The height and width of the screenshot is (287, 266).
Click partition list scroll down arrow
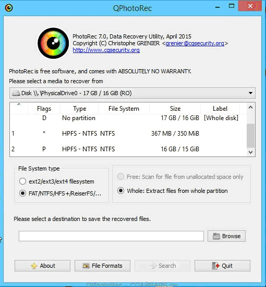250,152
